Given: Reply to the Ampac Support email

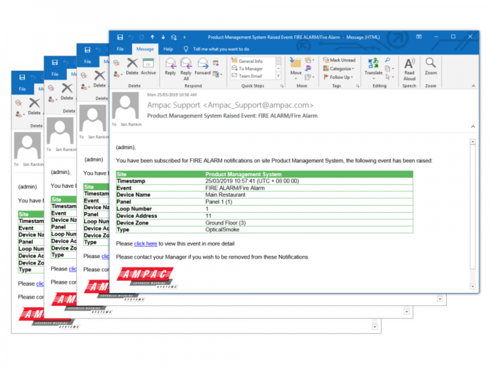Looking at the screenshot, I should coord(170,66).
